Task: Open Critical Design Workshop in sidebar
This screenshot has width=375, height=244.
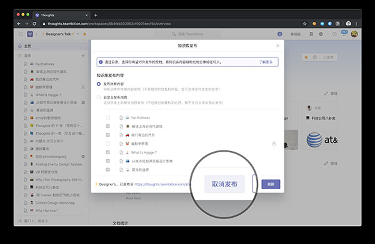Action: (x=54, y=203)
